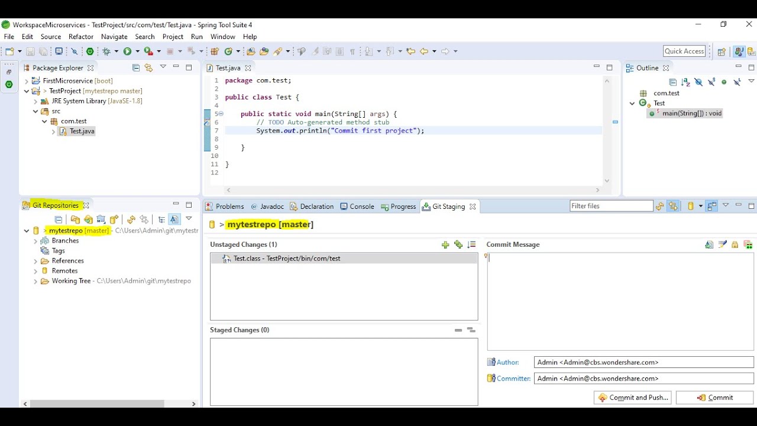Open the Refactor menu
Screen dimensions: 757x426
(81, 37)
